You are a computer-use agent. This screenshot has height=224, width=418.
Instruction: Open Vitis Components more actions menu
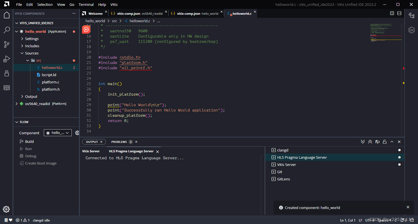[x=74, y=13]
